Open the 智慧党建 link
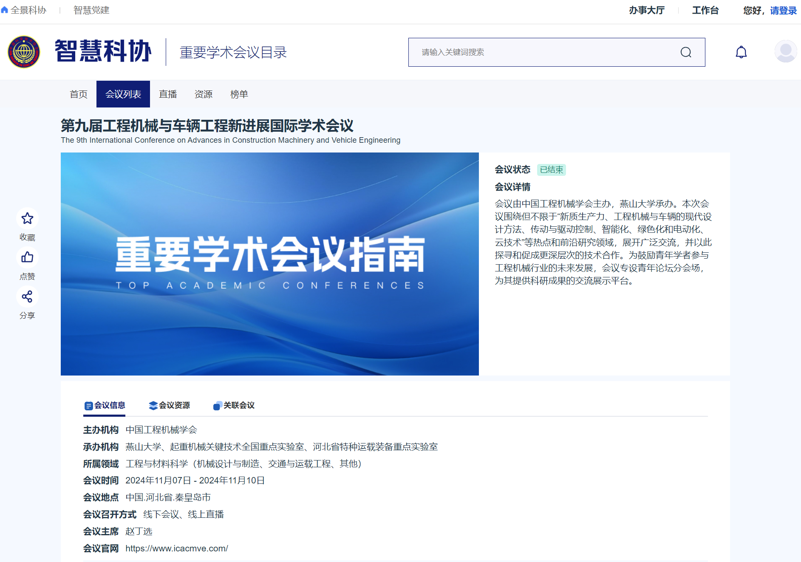The width and height of the screenshot is (801, 562). point(91,10)
